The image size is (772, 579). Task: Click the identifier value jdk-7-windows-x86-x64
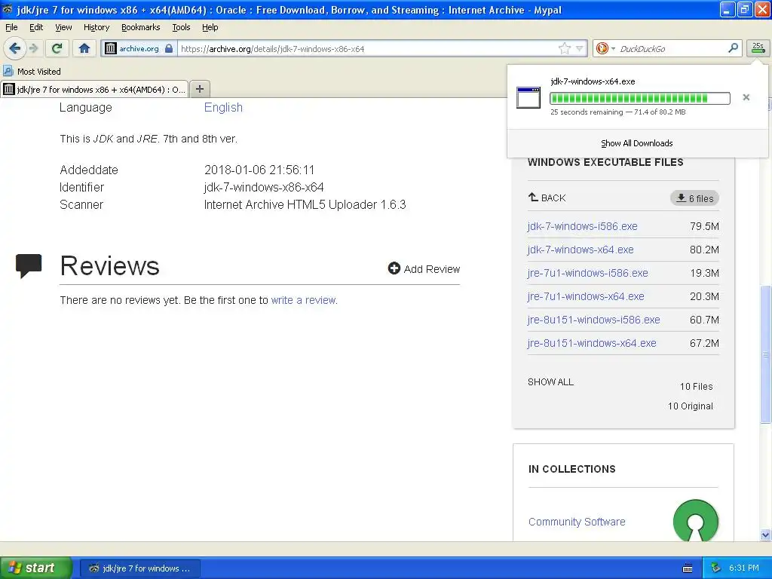tap(264, 187)
